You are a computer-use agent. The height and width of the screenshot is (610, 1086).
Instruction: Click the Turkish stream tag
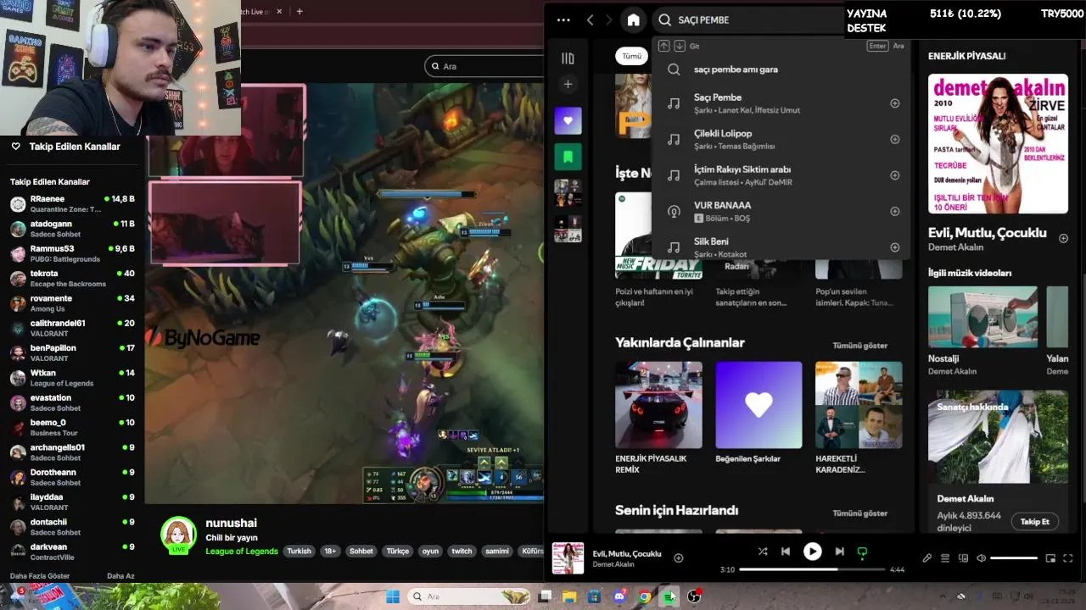coord(299,551)
